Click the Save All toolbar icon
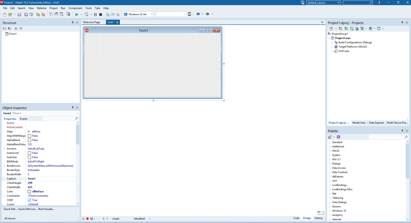Image resolution: width=411 pixels, height=223 pixels. pyautogui.click(x=26, y=14)
